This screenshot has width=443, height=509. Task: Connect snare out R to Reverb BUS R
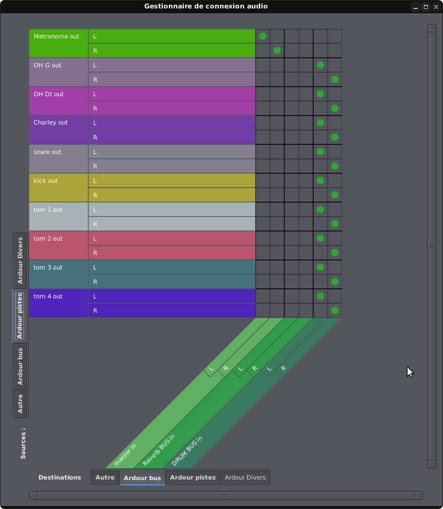[306, 166]
